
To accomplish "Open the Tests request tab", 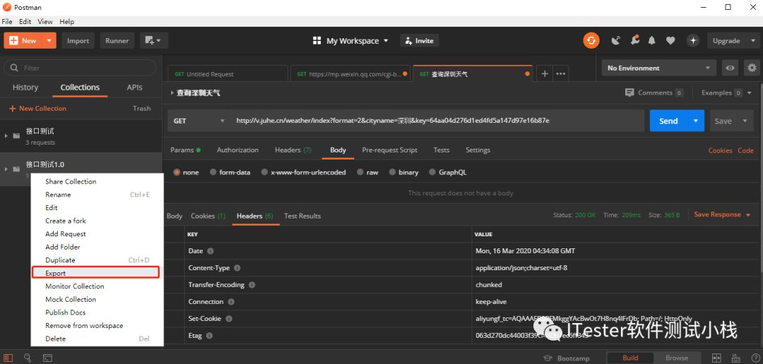I will 442,150.
